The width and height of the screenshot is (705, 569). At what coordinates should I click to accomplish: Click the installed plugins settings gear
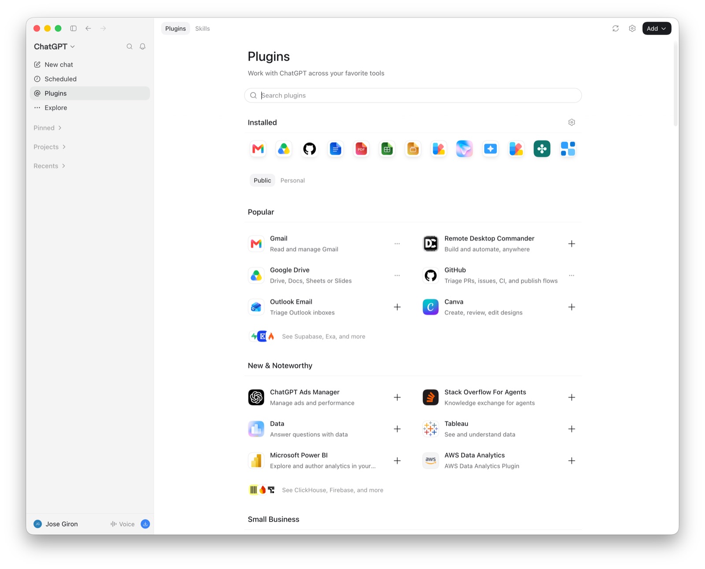tap(571, 122)
